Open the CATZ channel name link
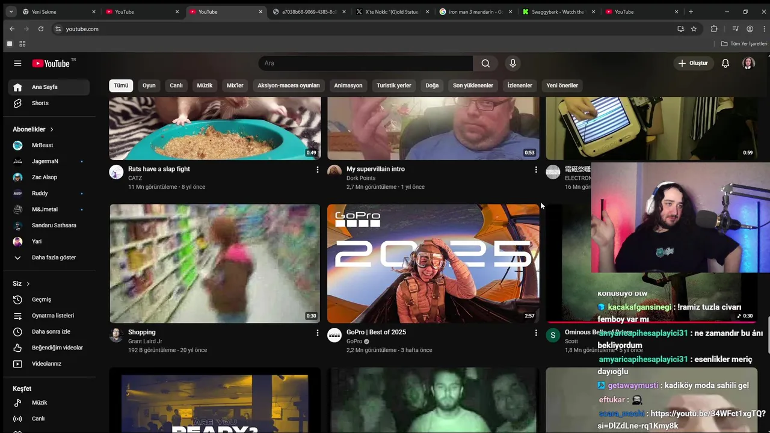 (x=135, y=178)
